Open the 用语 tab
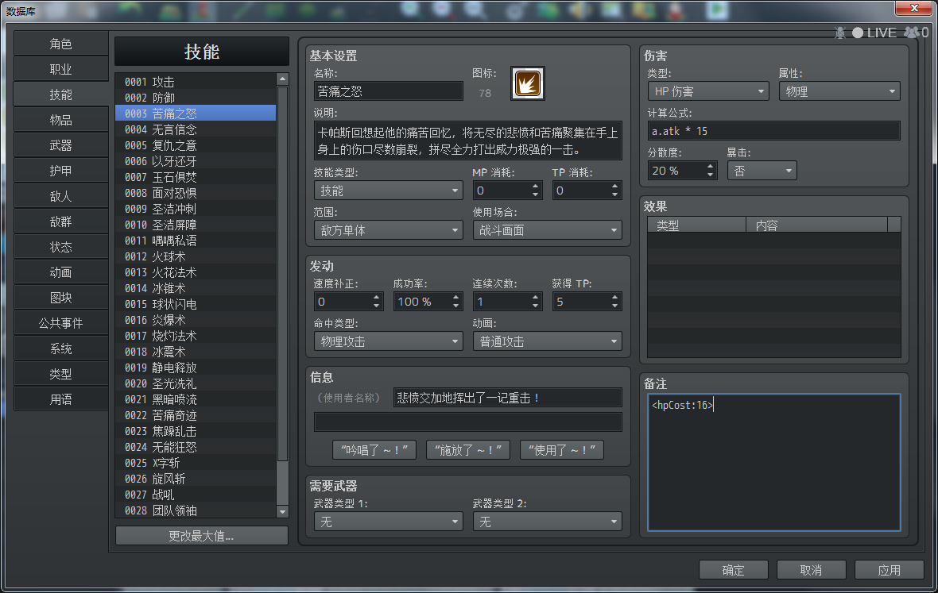The width and height of the screenshot is (938, 593). (x=60, y=399)
